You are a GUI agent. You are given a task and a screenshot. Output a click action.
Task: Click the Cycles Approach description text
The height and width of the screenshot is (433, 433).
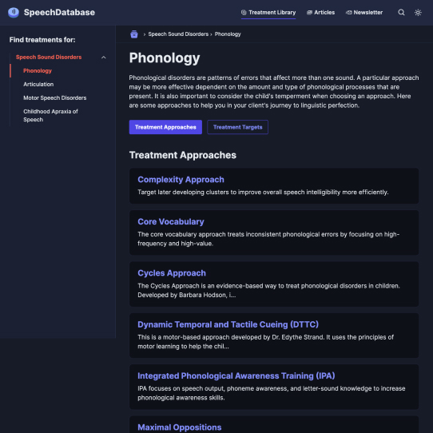coord(268,290)
